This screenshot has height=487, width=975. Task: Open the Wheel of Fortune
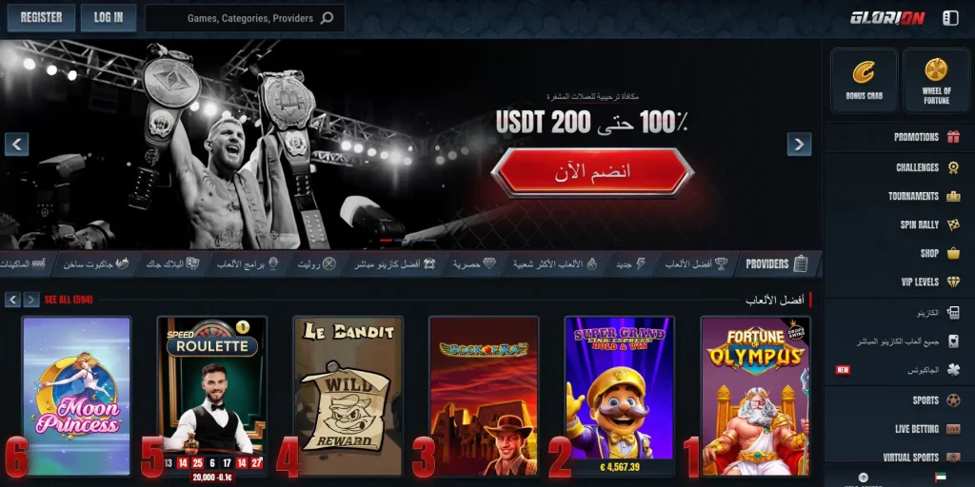(x=937, y=81)
